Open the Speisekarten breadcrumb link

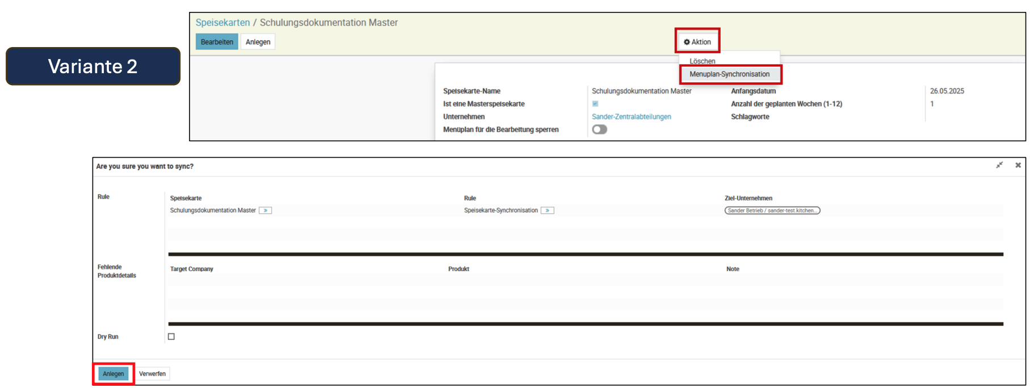tap(222, 23)
